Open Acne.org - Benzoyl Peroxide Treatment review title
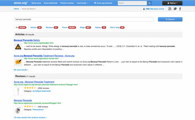195x120 pixels. click(34, 82)
